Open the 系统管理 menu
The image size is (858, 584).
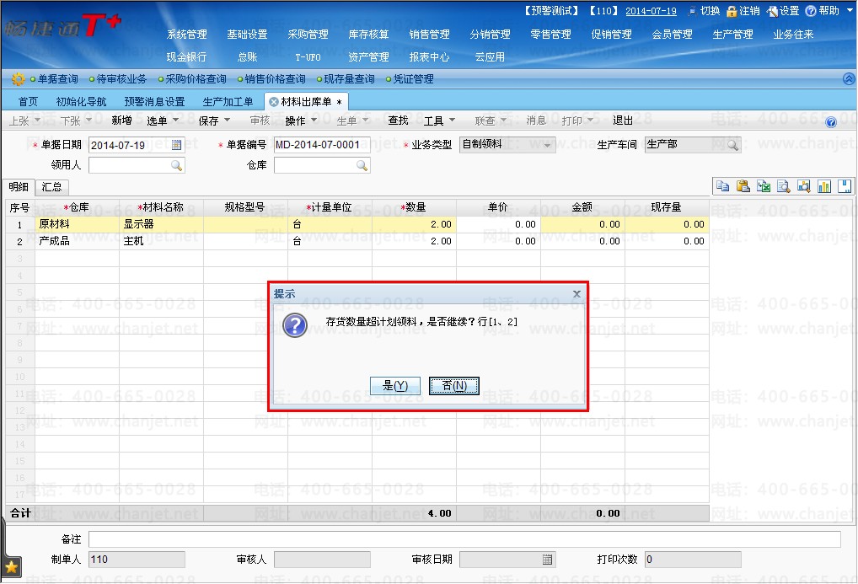[186, 35]
